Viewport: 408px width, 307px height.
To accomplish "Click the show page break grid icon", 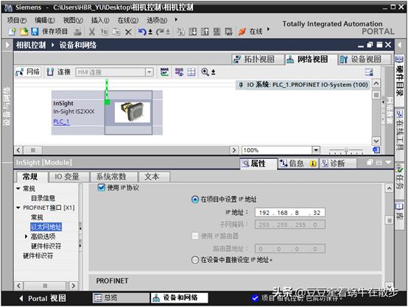I will pos(191,72).
